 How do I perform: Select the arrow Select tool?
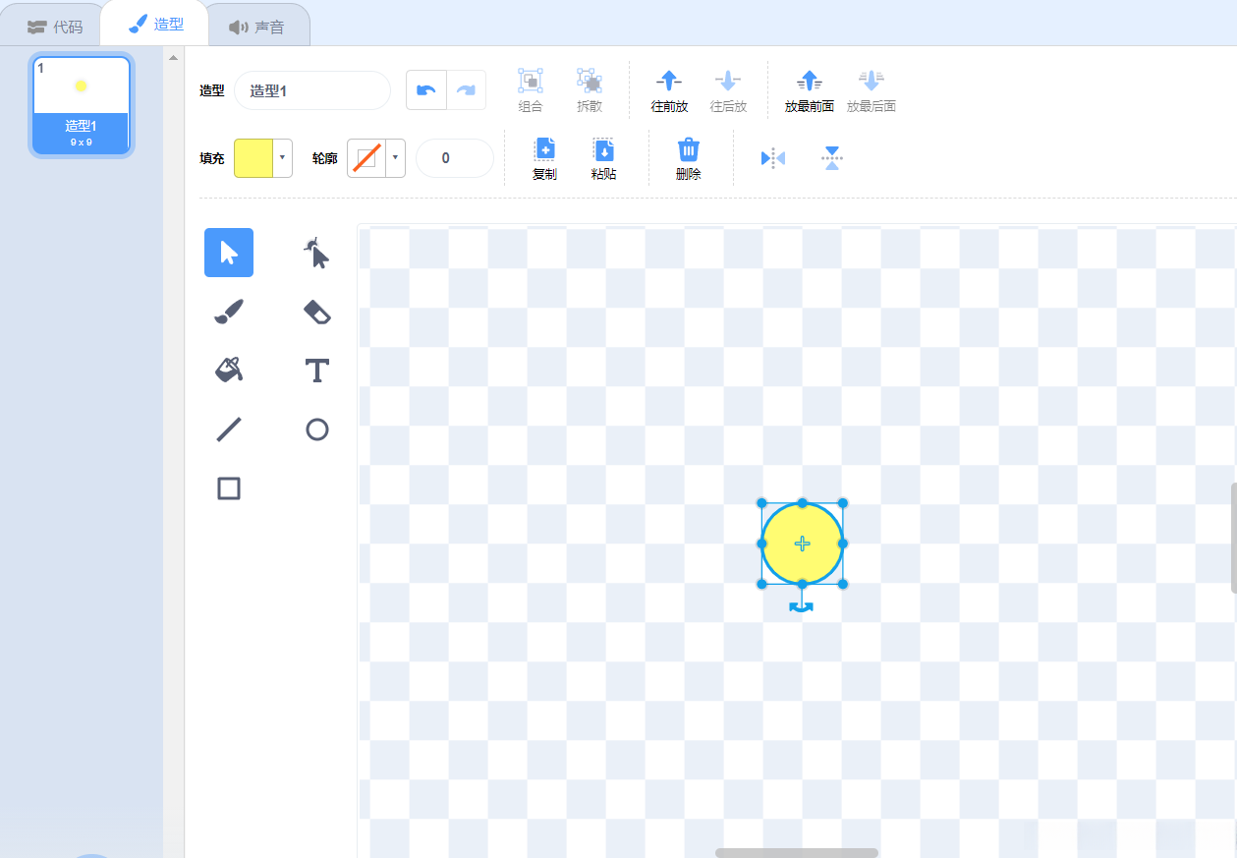click(229, 253)
